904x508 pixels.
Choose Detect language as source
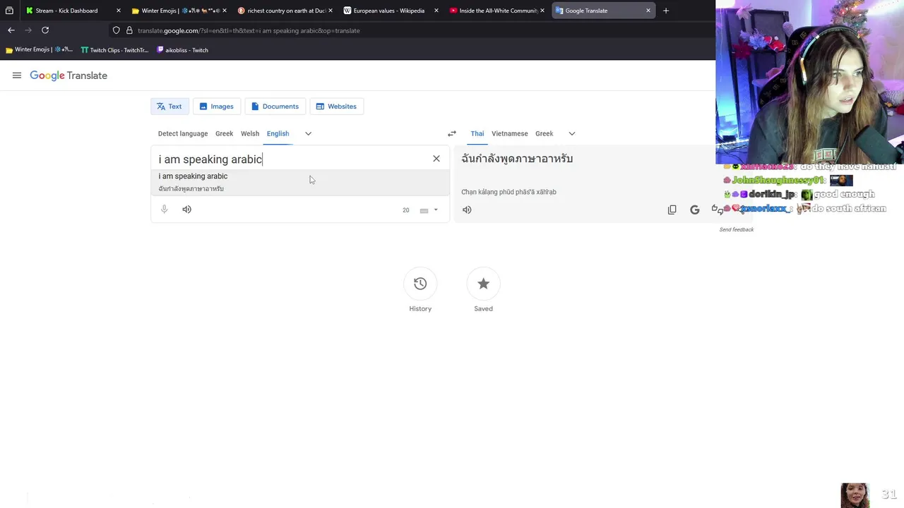coord(183,133)
